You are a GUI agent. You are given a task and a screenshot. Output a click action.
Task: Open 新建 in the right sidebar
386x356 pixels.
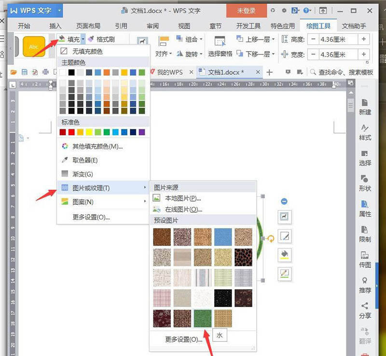click(365, 107)
